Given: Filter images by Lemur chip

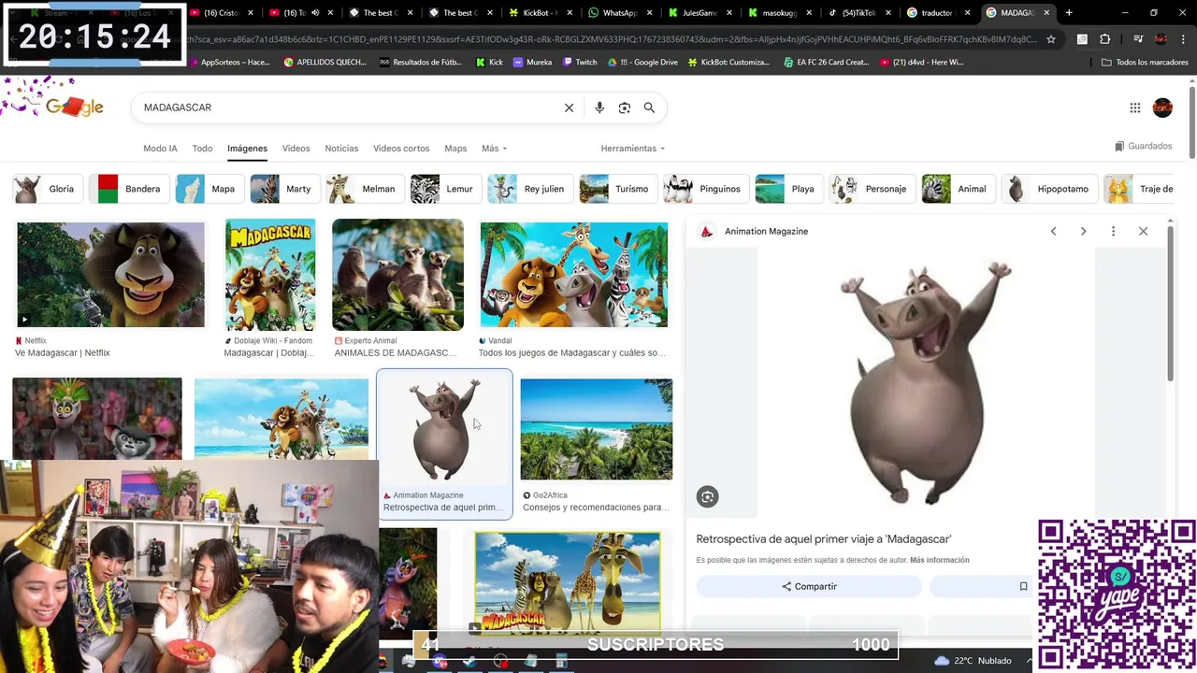Looking at the screenshot, I should click(x=445, y=189).
